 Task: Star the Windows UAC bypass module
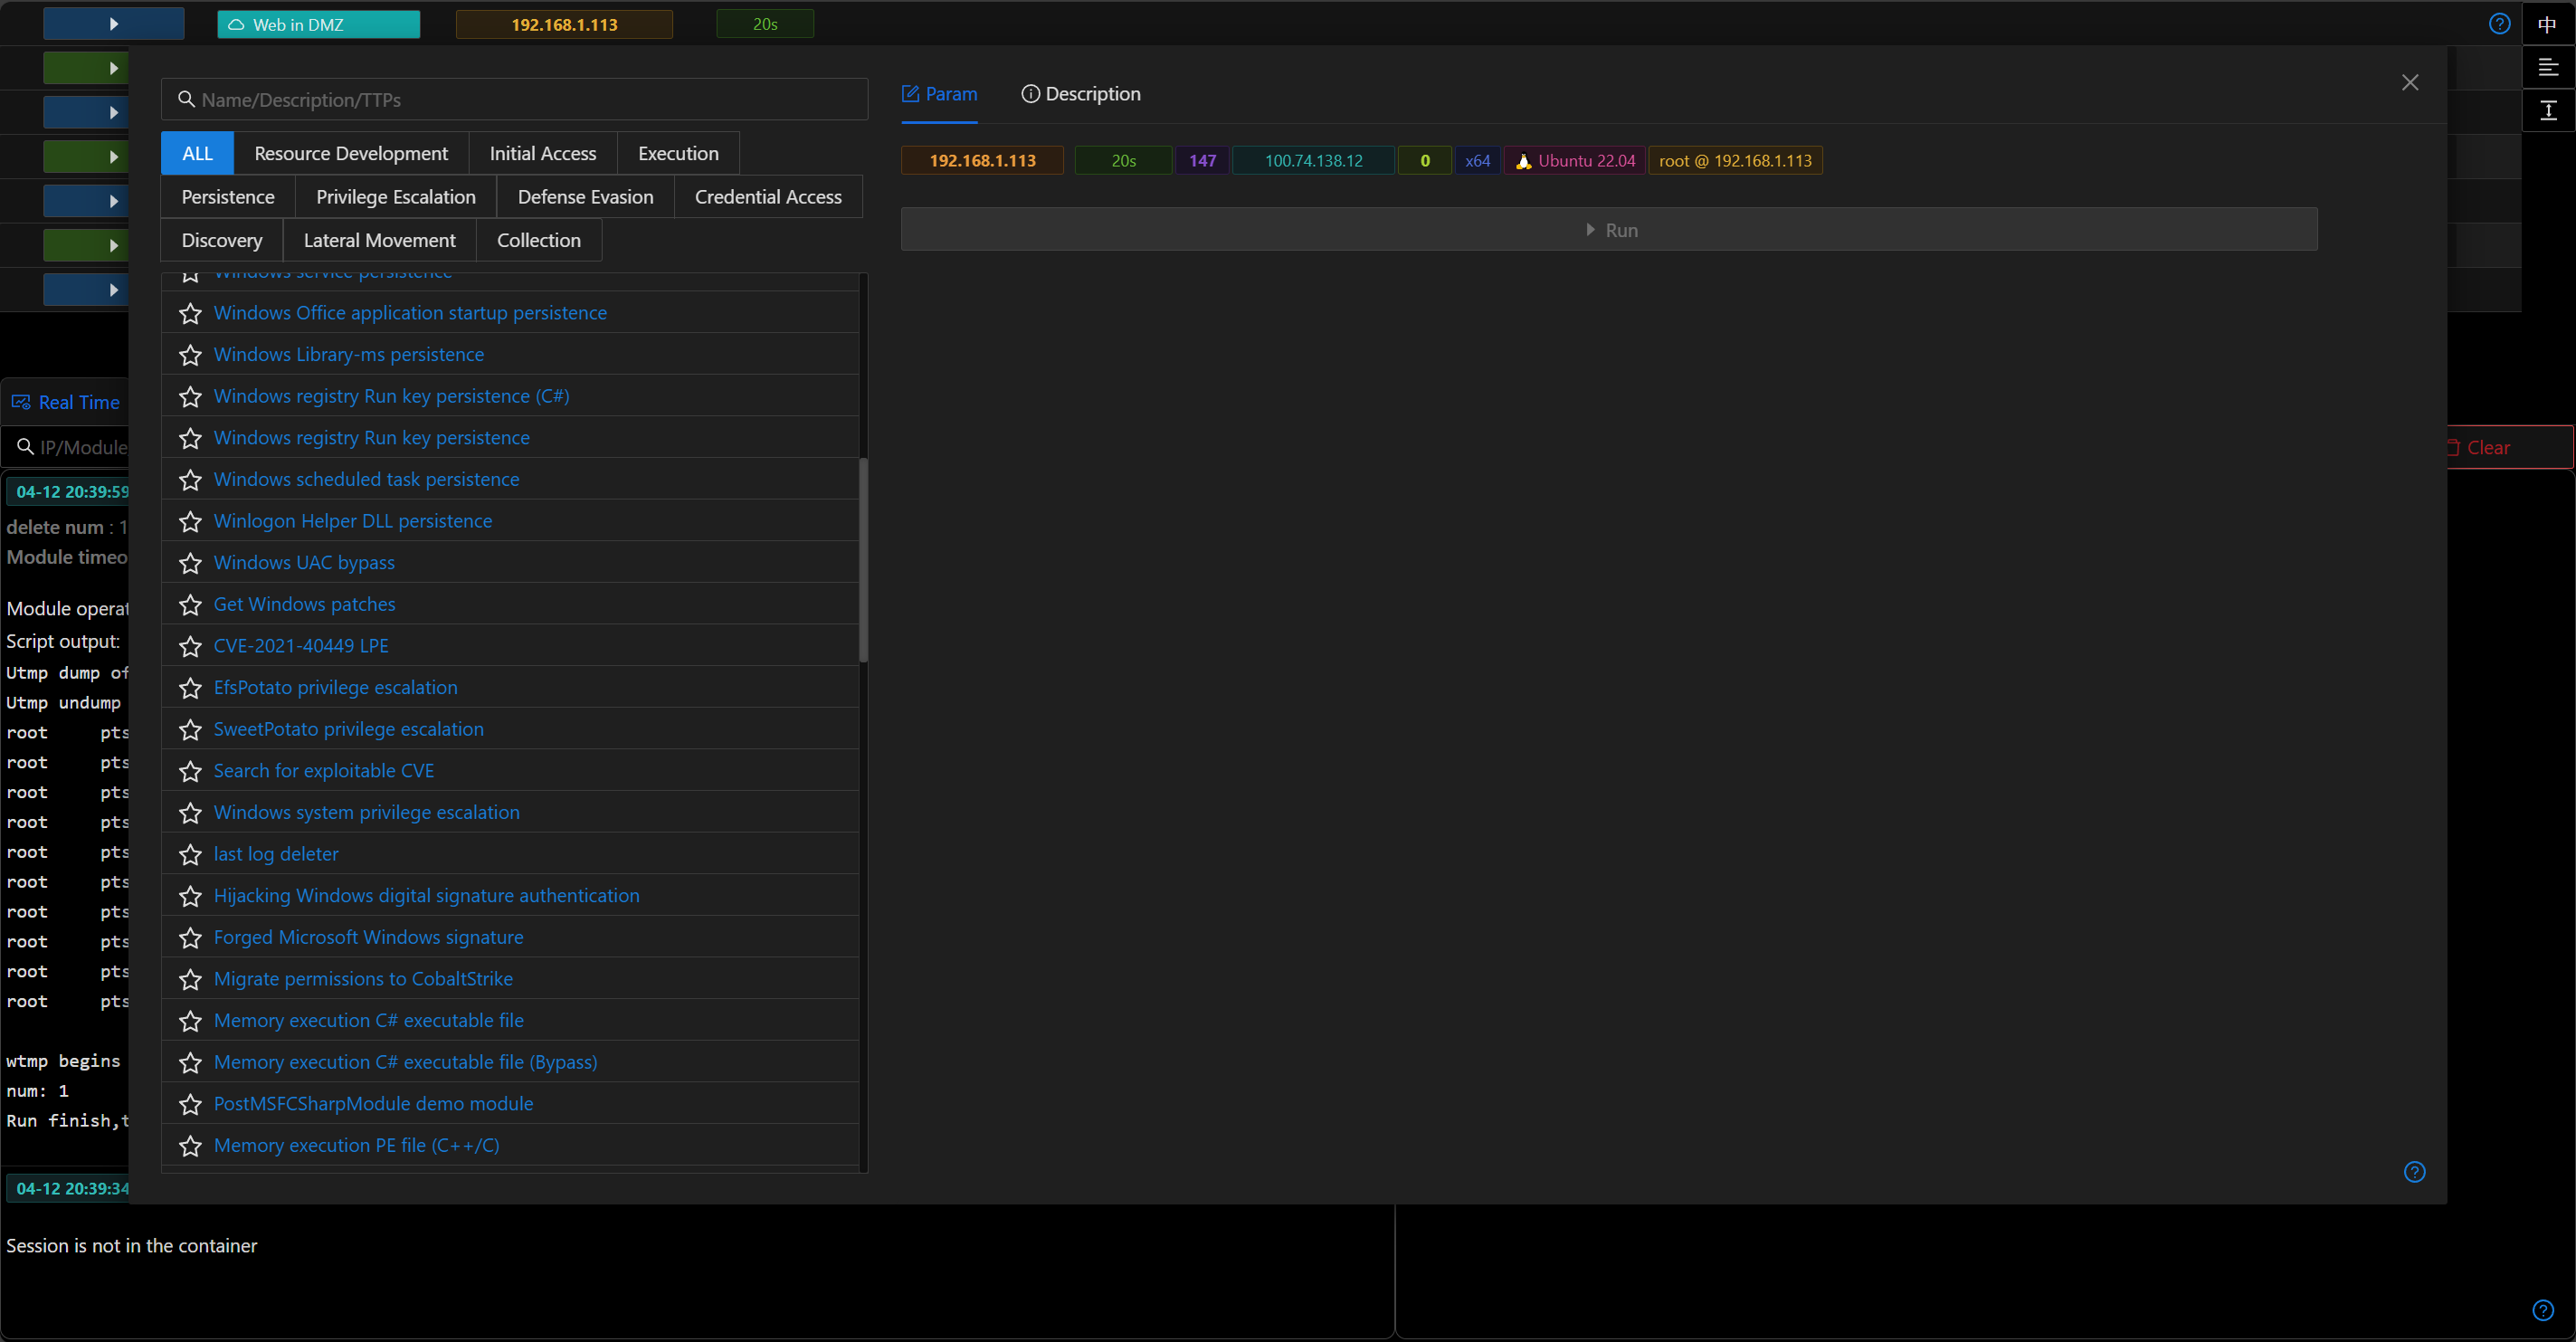tap(190, 563)
